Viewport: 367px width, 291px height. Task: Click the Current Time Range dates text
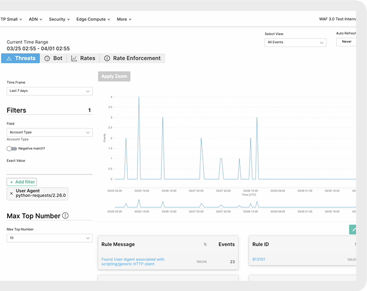(38, 49)
